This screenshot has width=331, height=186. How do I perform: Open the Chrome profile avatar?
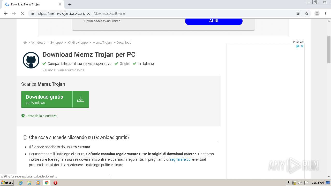click(317, 13)
